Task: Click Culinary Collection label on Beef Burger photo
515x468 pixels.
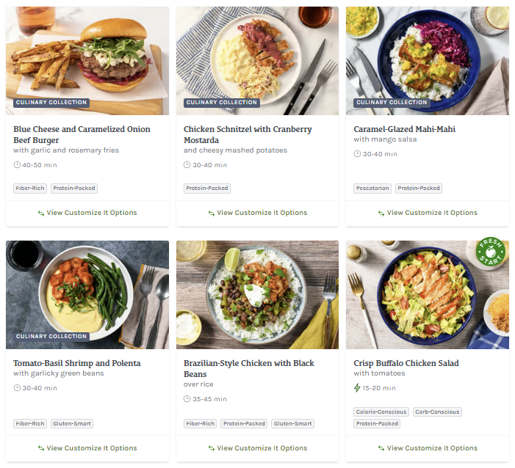Action: 51,103
